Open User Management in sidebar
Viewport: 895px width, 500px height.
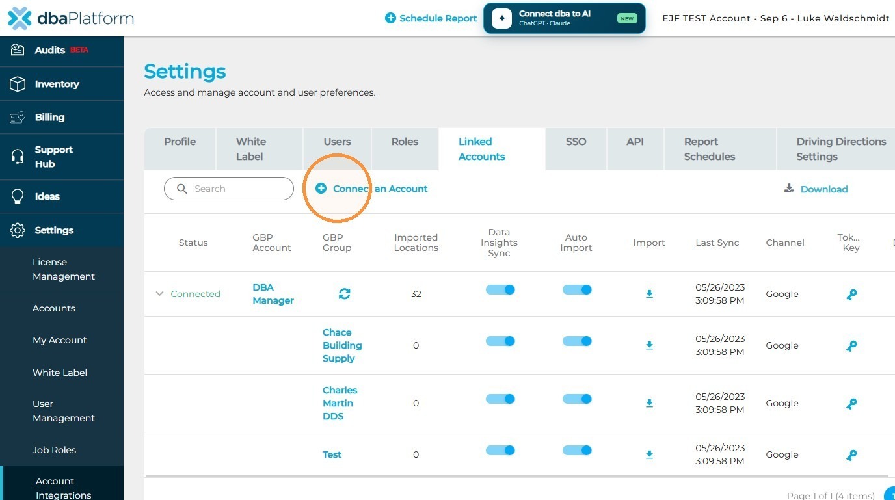tap(64, 411)
